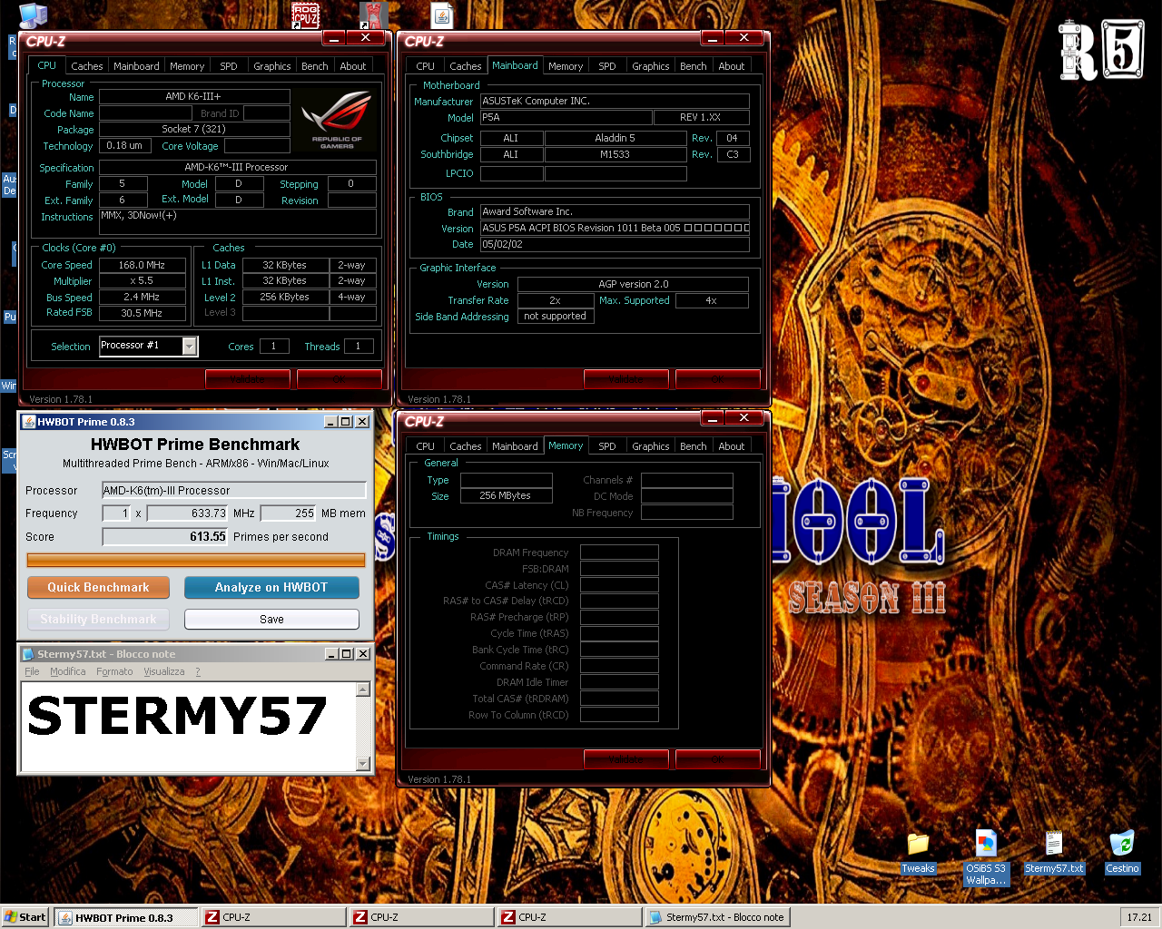1162x929 pixels.
Task: Click the Start button
Action: (x=25, y=917)
